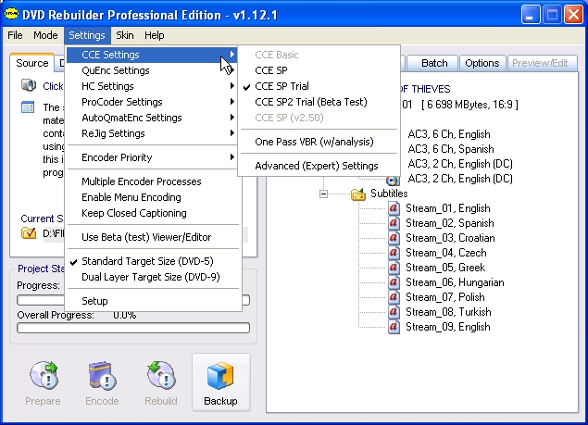Click the Overall Progress bar
The width and height of the screenshot is (588, 425).
click(133, 328)
